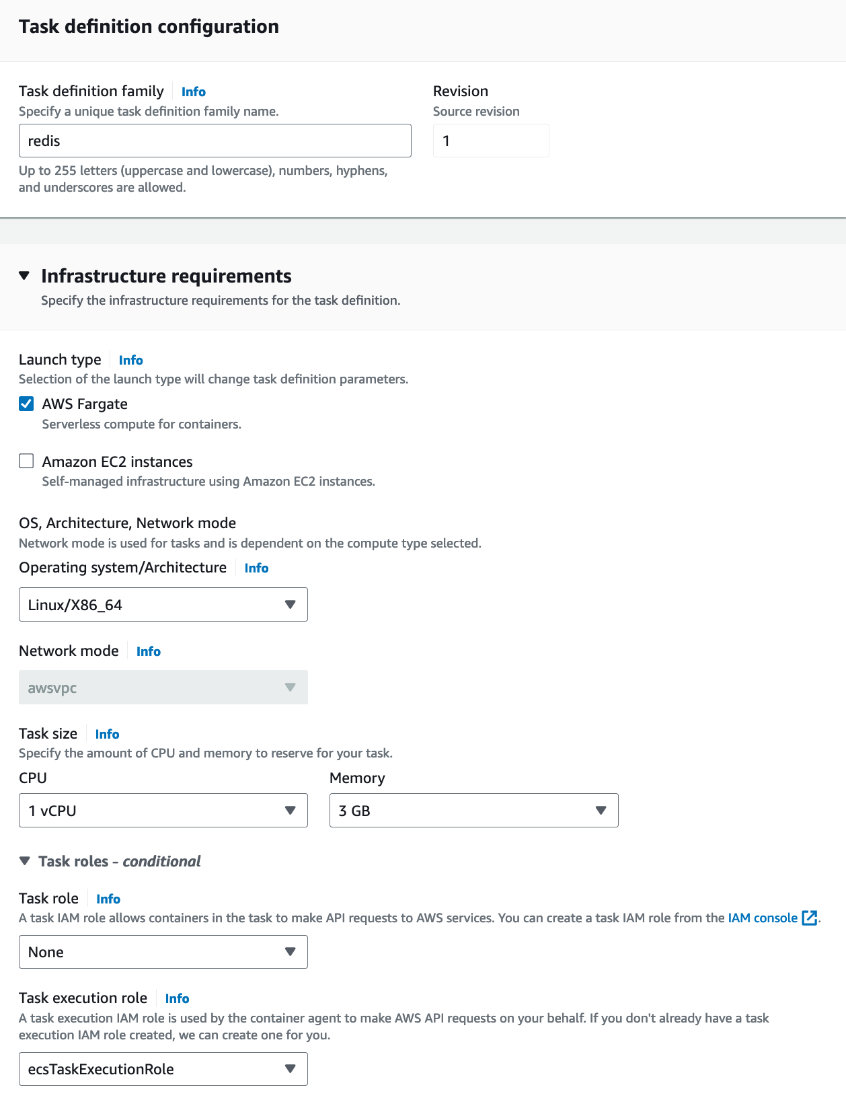Collapse the Infrastructure requirements section triangle

(x=25, y=276)
